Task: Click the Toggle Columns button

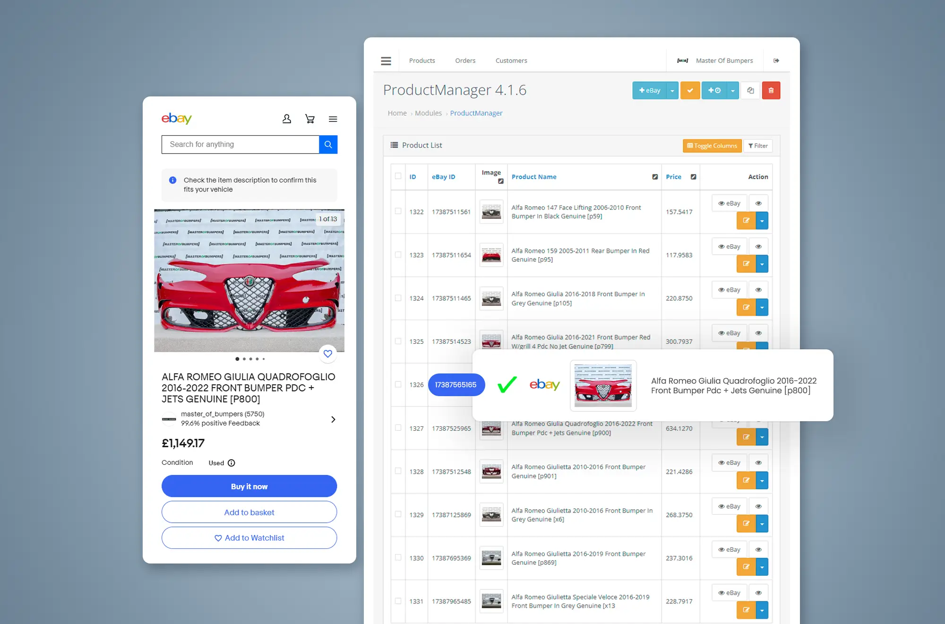Action: [712, 146]
